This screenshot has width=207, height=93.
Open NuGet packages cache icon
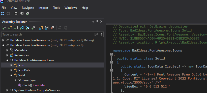(27, 28)
